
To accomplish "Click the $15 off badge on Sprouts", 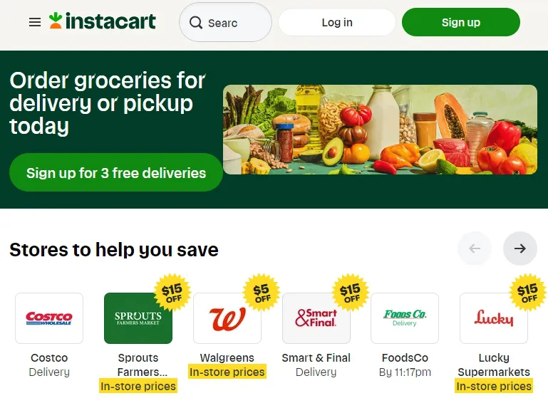I will click(x=172, y=293).
